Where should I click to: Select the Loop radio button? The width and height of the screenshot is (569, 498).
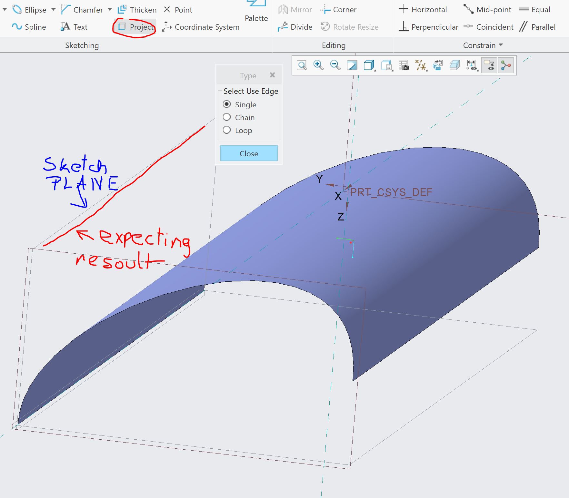pyautogui.click(x=227, y=130)
